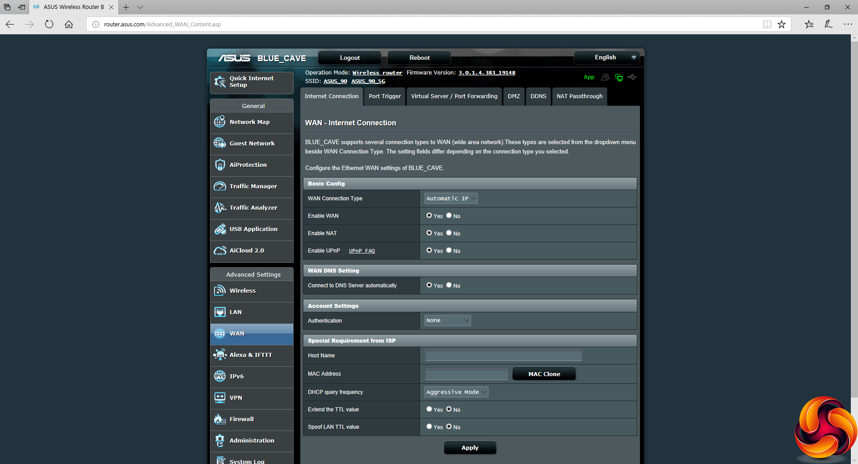
Task: Open the UPnP FAQ link
Action: pyautogui.click(x=362, y=251)
